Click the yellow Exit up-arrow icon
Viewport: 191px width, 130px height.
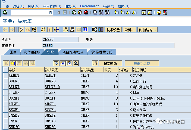pos(80,13)
